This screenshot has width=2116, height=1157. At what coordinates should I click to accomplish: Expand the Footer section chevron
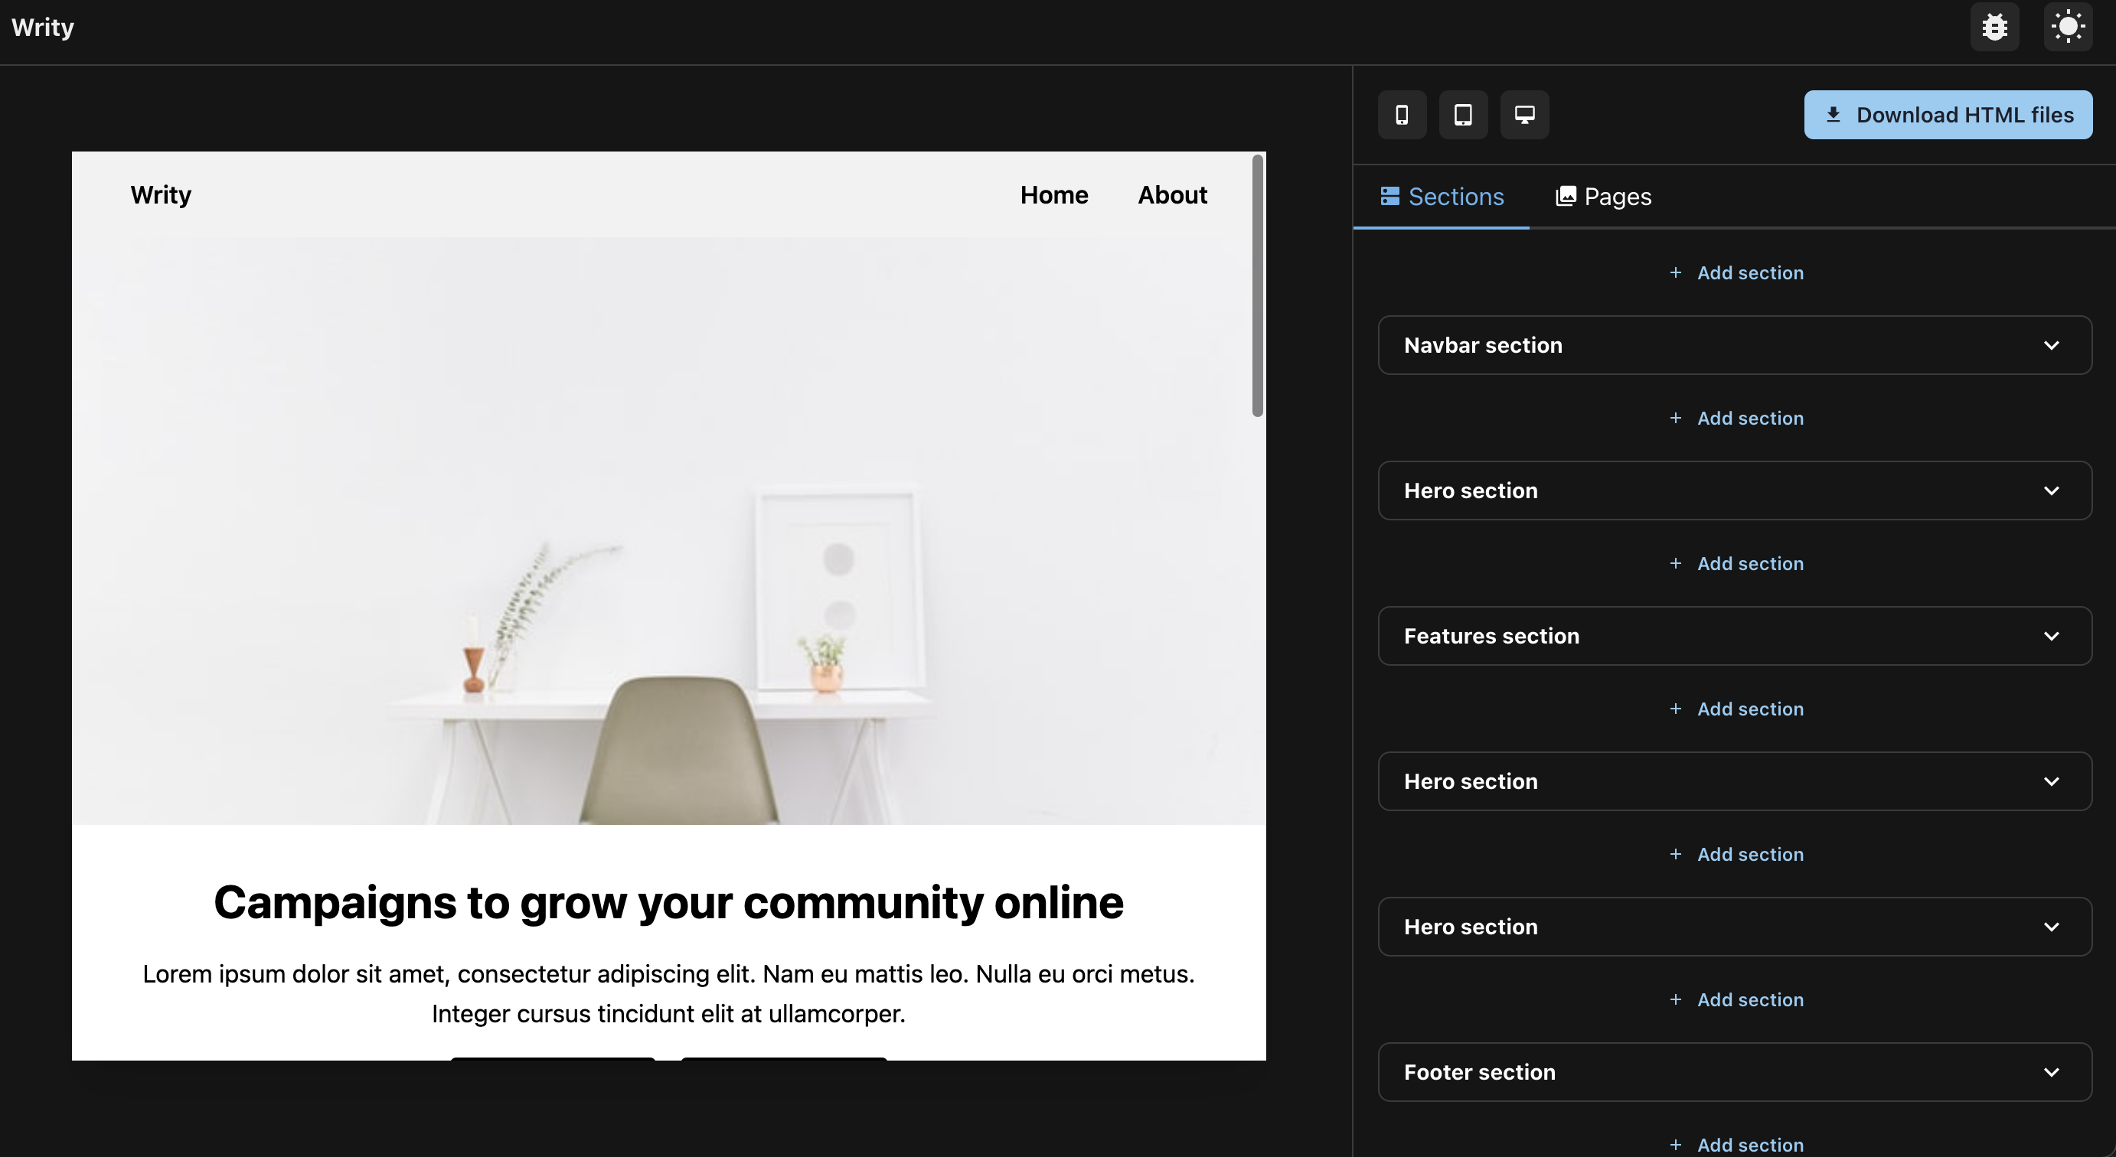pos(2051,1072)
